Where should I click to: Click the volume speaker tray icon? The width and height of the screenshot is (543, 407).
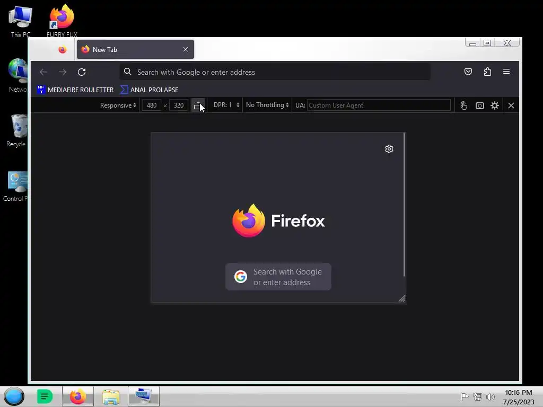[x=490, y=396]
